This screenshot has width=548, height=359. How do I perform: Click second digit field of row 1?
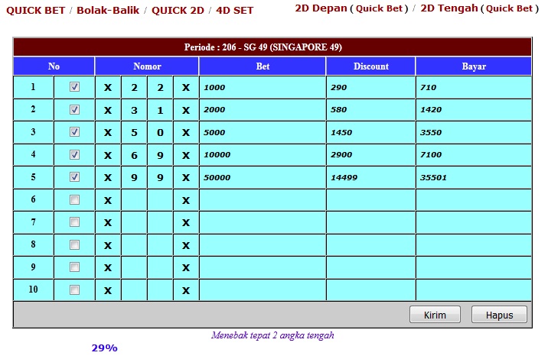[x=160, y=87]
